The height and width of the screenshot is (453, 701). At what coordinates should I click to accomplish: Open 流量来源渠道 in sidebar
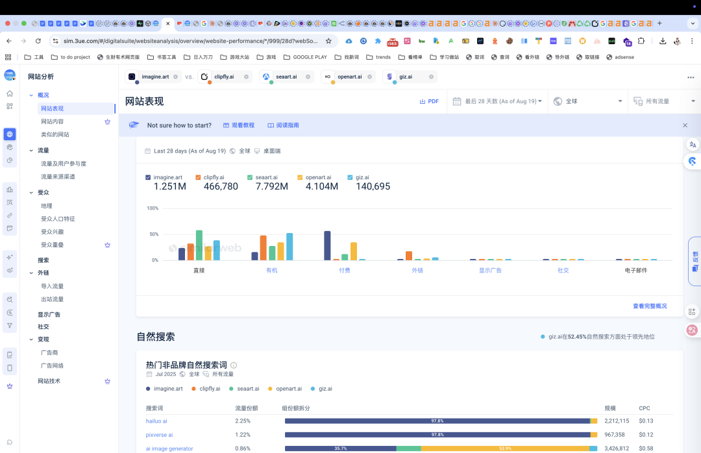click(x=58, y=177)
